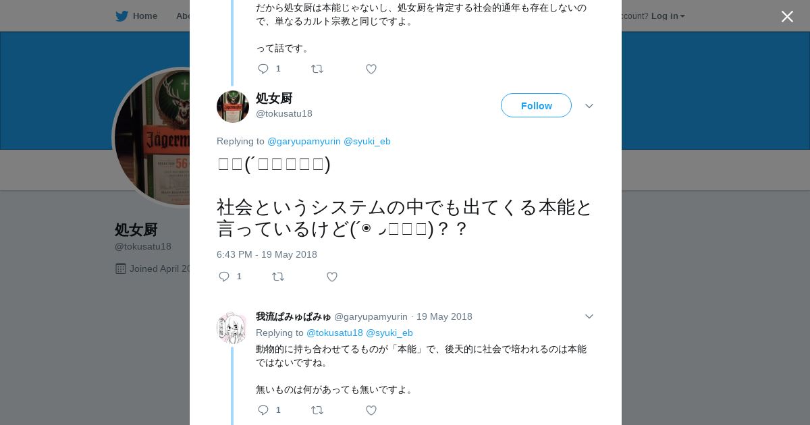
Task: Like the bottom garyupamyurin tweet
Action: (x=371, y=410)
